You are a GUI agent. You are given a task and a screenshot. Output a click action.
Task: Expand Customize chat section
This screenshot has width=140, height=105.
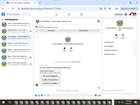[x=120, y=42]
